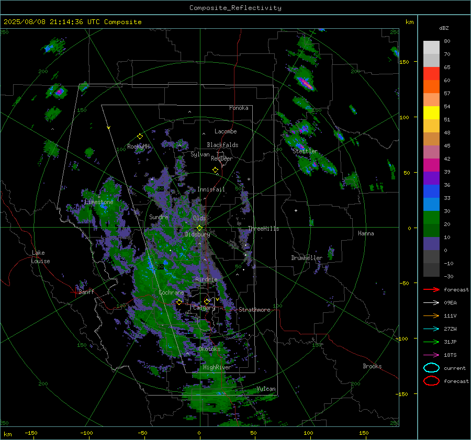Click the yellow diamond marker below RedDeer
Image resolution: width=471 pixels, height=440 pixels.
(215, 170)
